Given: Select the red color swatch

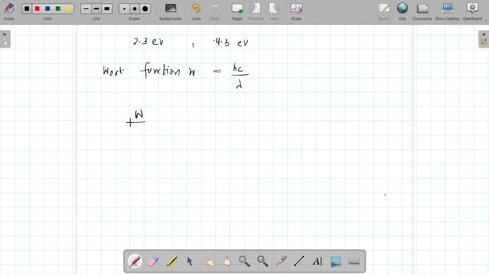Looking at the screenshot, I should tap(37, 8).
